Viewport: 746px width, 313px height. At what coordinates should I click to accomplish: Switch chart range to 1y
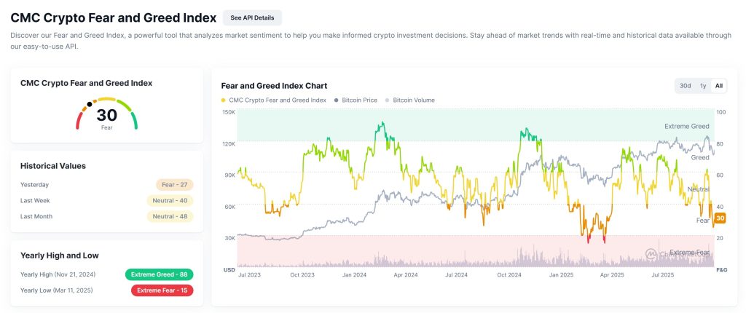703,86
